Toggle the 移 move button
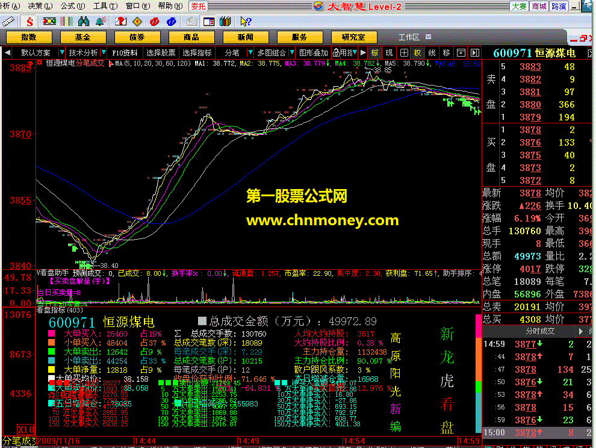This screenshot has width=596, height=448. point(446,53)
